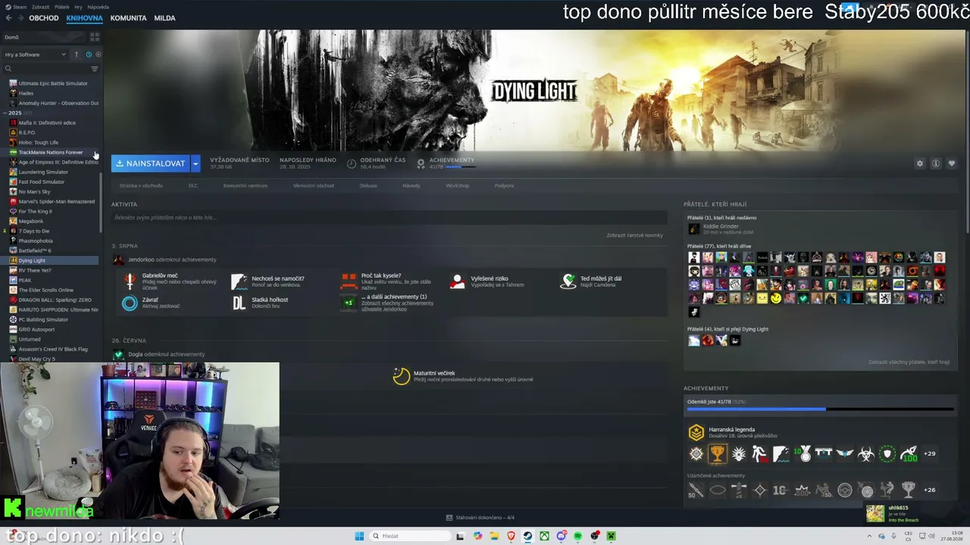
Task: Click Zobrazit všechny přátele, kteří hrají
Action: (909, 363)
